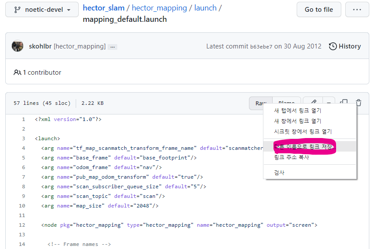Click the skohlbr author avatar

(18, 46)
